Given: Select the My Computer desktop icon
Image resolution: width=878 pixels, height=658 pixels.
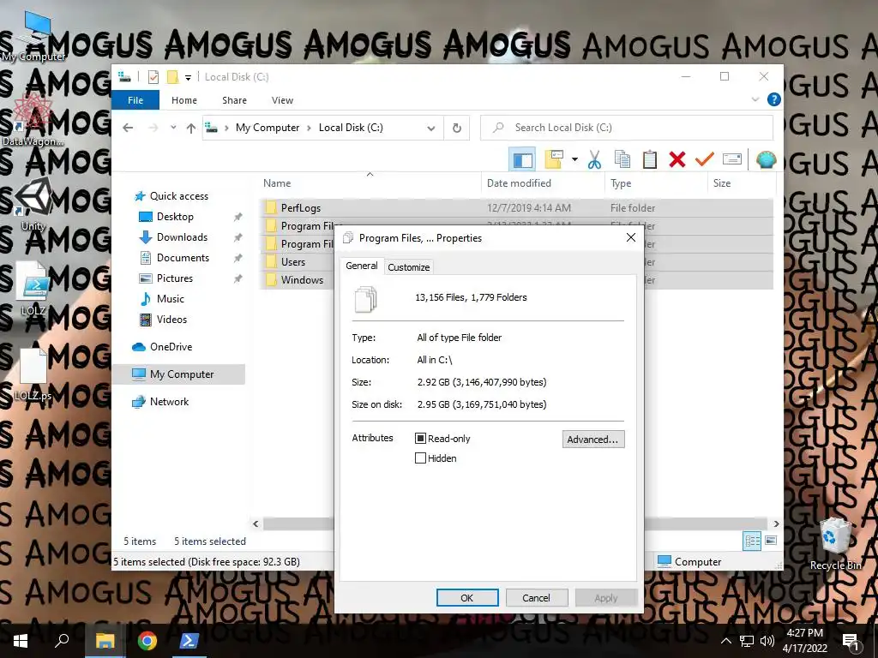Looking at the screenshot, I should click(33, 36).
